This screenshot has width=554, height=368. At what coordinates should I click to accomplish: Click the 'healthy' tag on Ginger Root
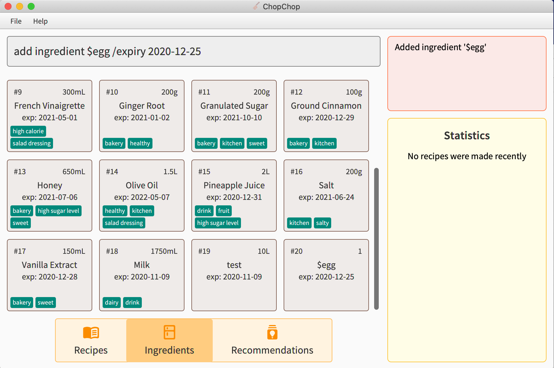point(140,143)
